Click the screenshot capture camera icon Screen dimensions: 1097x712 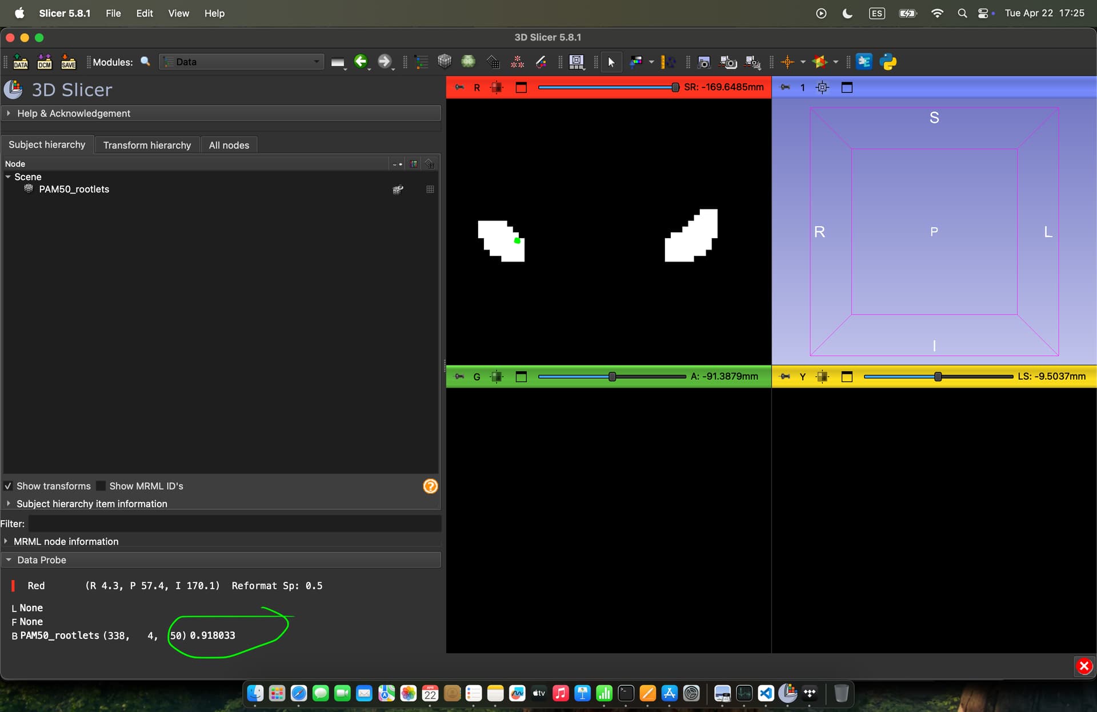pos(704,62)
